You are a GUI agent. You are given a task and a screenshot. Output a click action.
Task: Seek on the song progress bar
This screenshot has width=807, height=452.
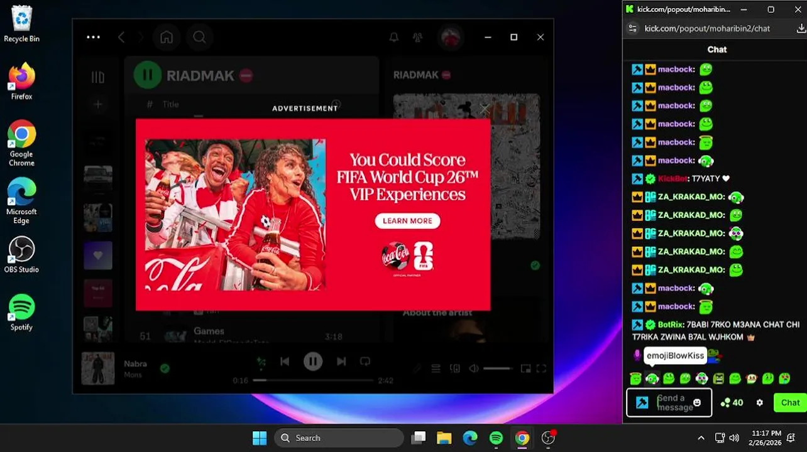coord(313,380)
